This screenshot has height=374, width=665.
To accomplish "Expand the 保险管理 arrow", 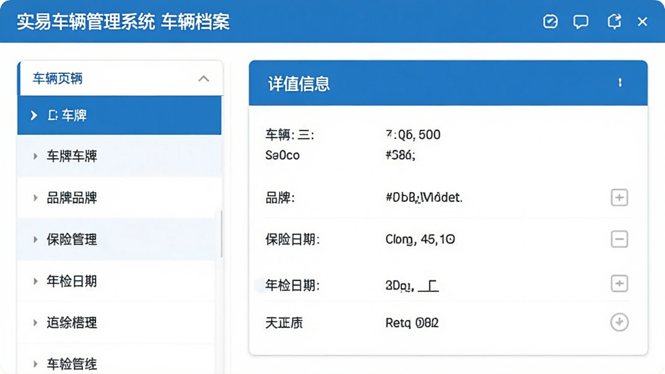I will (36, 240).
